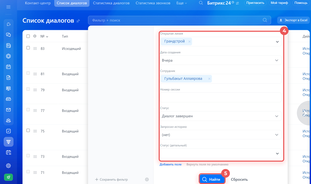Open the booking schedule sidebar icon
311x184 pixels.
(x=8, y=152)
